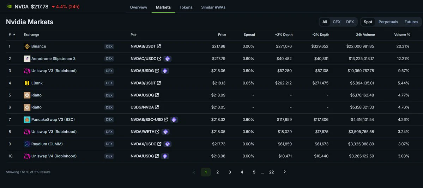Sort by Exchange column header
The height and width of the screenshot is (188, 423).
point(31,35)
